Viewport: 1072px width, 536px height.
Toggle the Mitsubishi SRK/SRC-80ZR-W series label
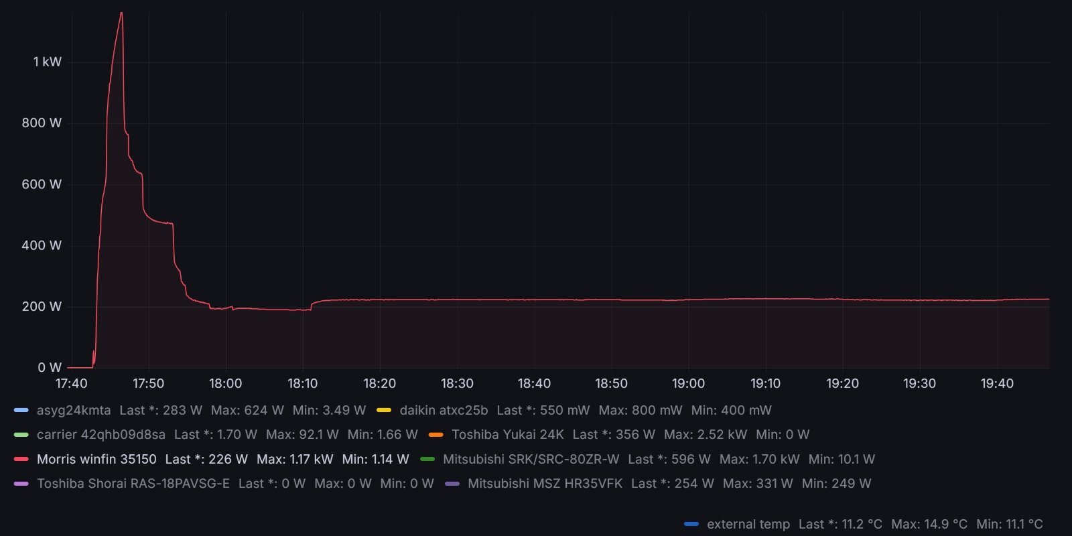[x=531, y=460]
